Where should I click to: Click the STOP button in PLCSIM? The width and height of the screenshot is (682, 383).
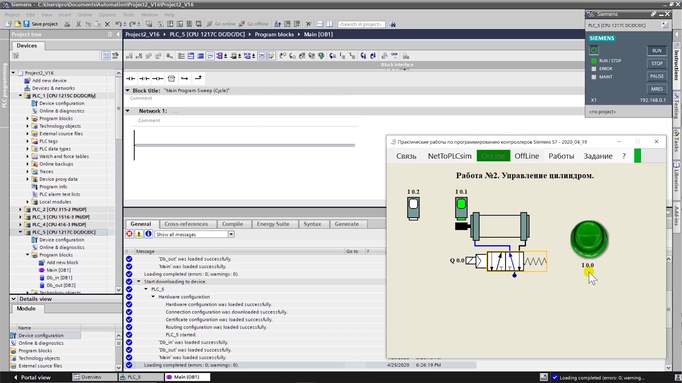[657, 64]
